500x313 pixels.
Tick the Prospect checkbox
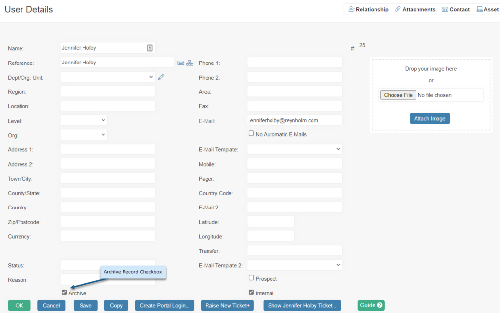251,278
